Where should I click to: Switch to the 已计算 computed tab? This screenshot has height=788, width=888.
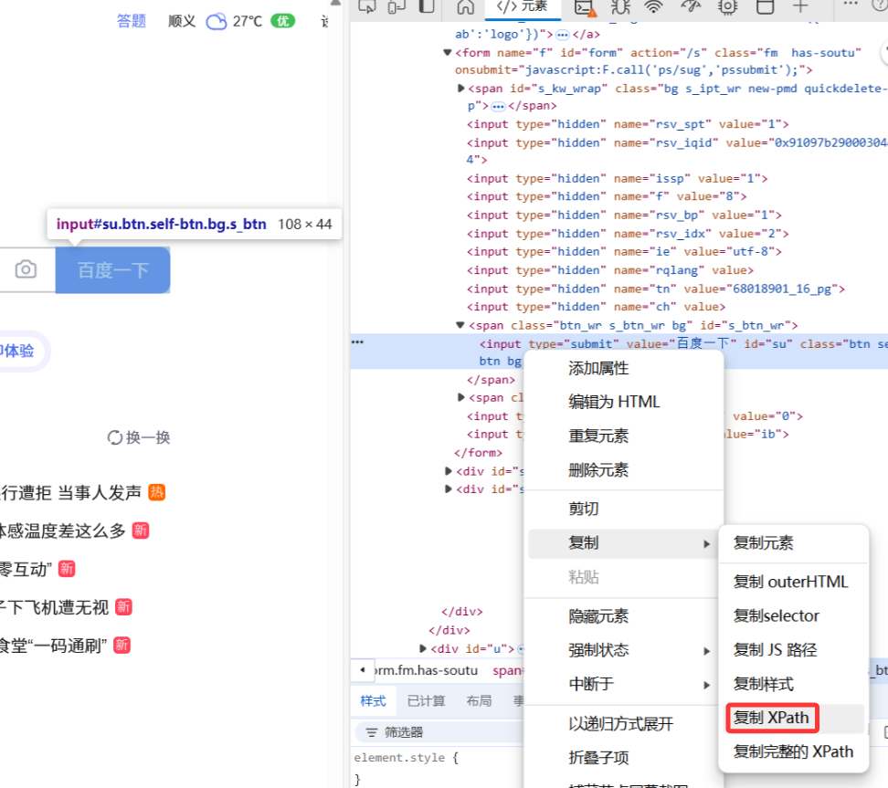tap(427, 701)
